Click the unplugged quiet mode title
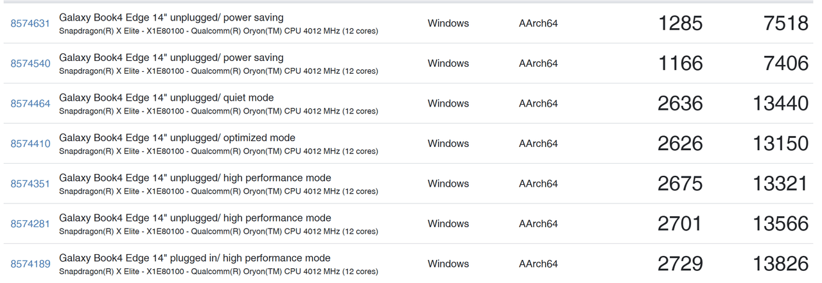 166,98
